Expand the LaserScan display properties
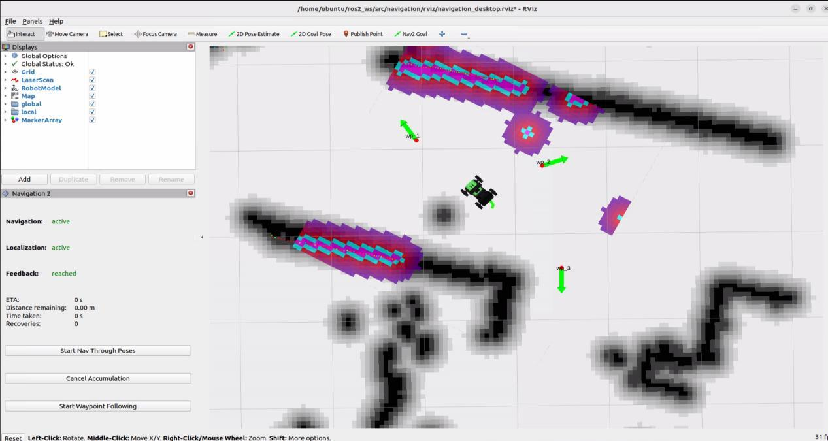The image size is (828, 441). (x=6, y=80)
